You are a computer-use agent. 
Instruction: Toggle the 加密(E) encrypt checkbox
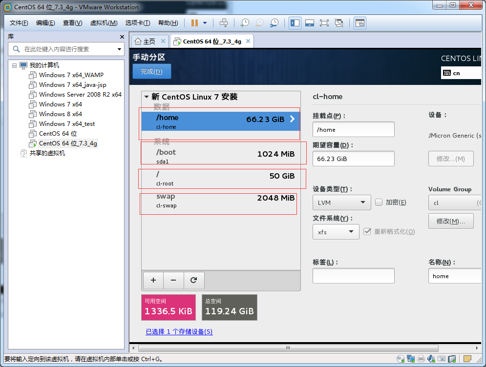tap(379, 202)
